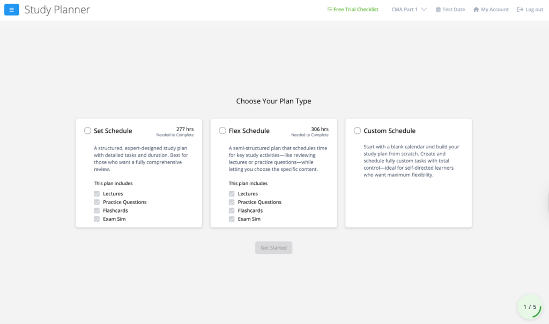Check Lectures under Set Schedule

(x=97, y=193)
